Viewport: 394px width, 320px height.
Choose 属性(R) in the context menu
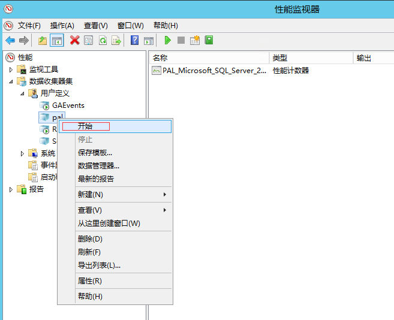point(115,281)
